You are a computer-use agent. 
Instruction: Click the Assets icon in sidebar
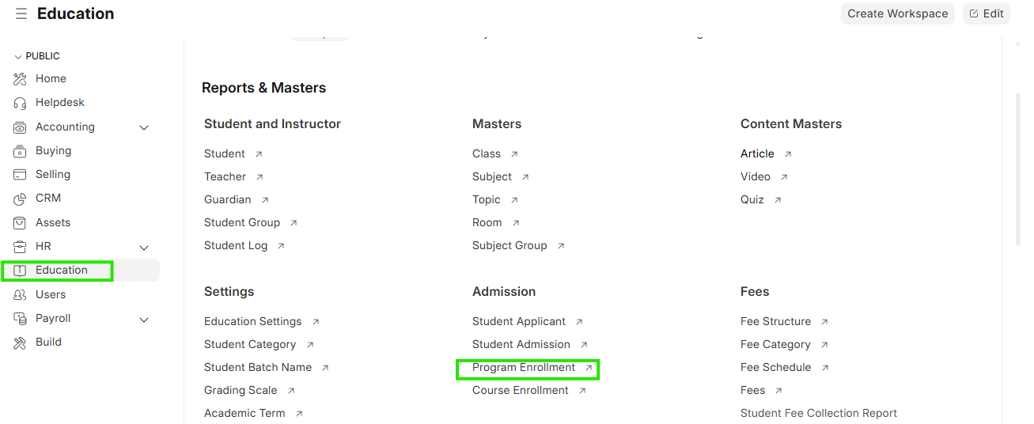21,223
